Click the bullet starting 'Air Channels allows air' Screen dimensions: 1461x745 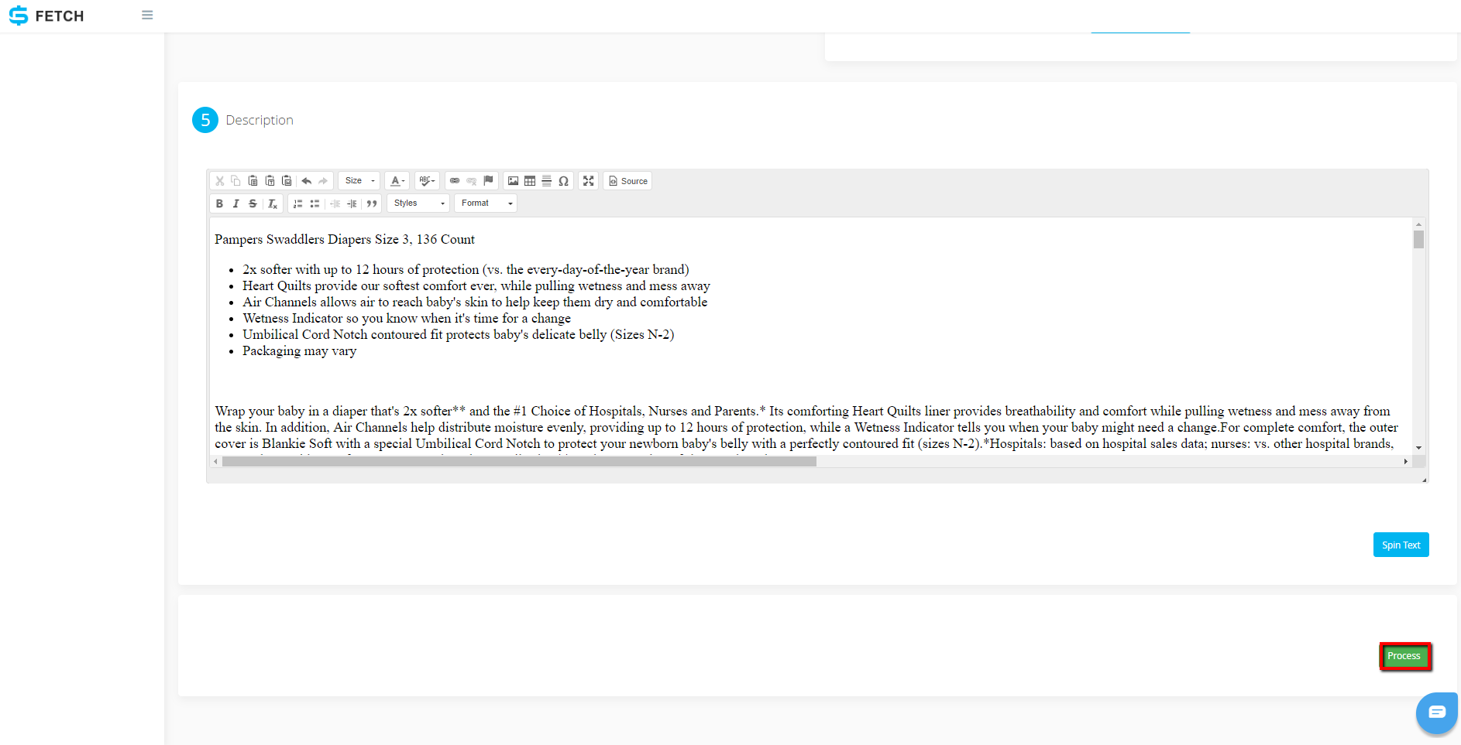[475, 302]
